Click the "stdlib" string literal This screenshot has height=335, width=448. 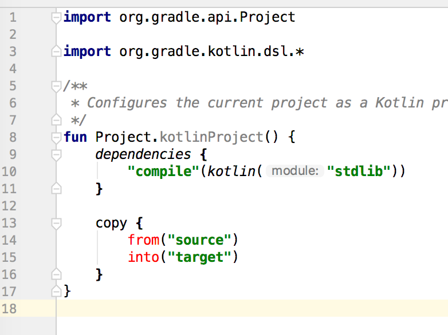point(359,172)
